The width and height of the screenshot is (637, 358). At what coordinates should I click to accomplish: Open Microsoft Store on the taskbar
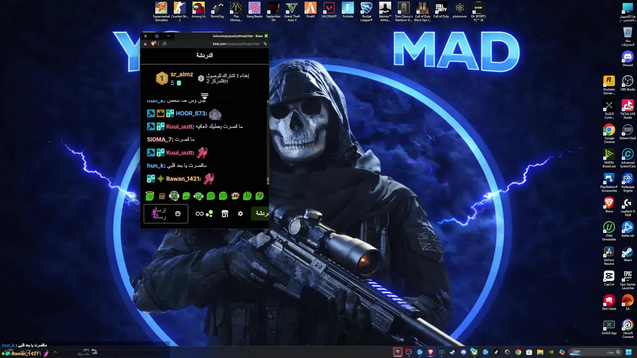click(x=529, y=352)
